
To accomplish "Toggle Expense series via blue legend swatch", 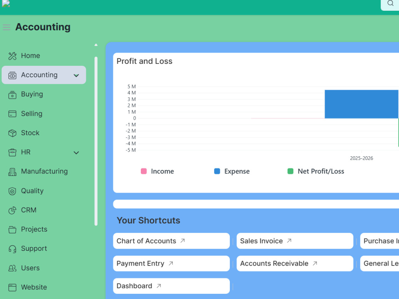I will click(217, 171).
